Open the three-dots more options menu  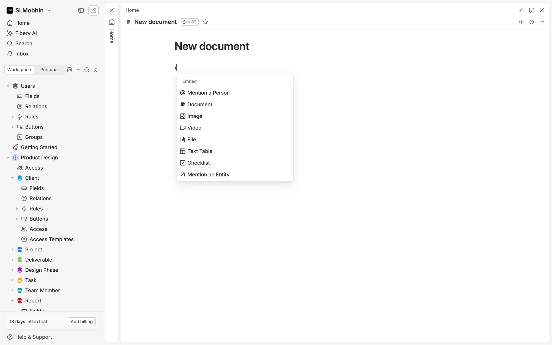pos(542,22)
